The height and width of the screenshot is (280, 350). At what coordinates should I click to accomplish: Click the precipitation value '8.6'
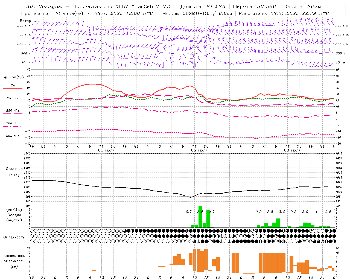[x=200, y=212]
